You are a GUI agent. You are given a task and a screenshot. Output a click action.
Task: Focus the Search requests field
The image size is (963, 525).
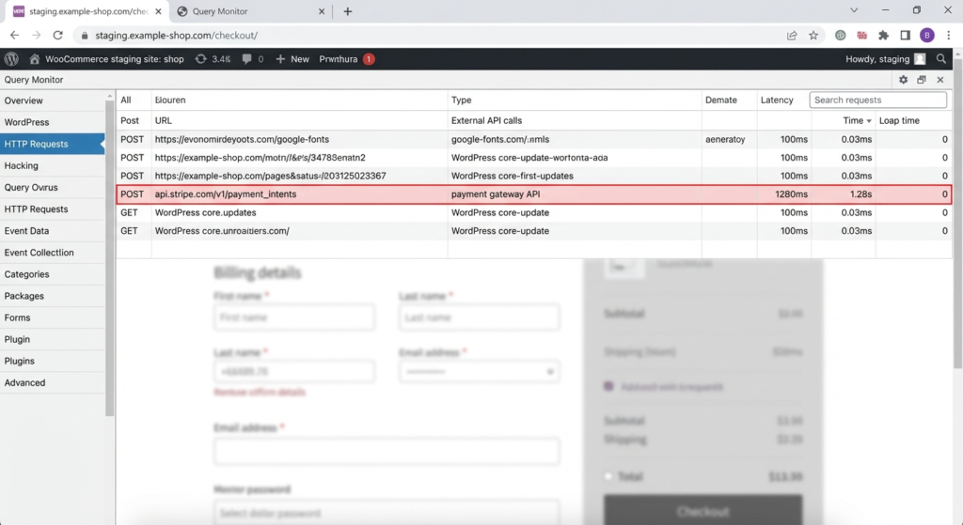(877, 100)
